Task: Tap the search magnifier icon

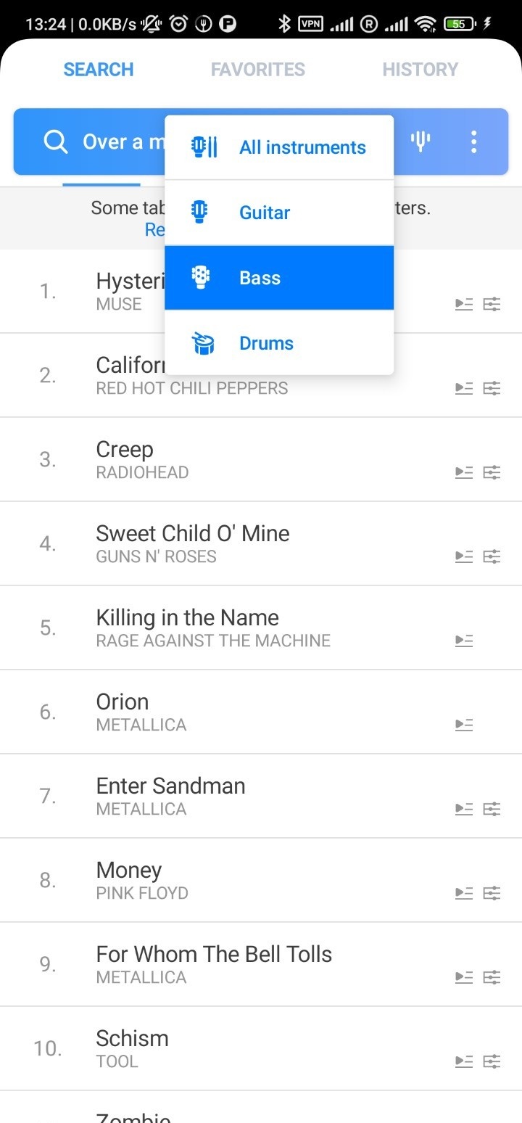Action: 55,141
